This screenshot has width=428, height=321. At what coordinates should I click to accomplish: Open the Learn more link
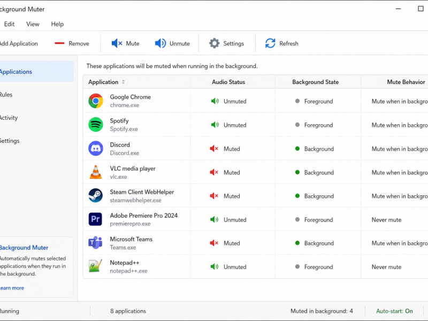[12, 288]
